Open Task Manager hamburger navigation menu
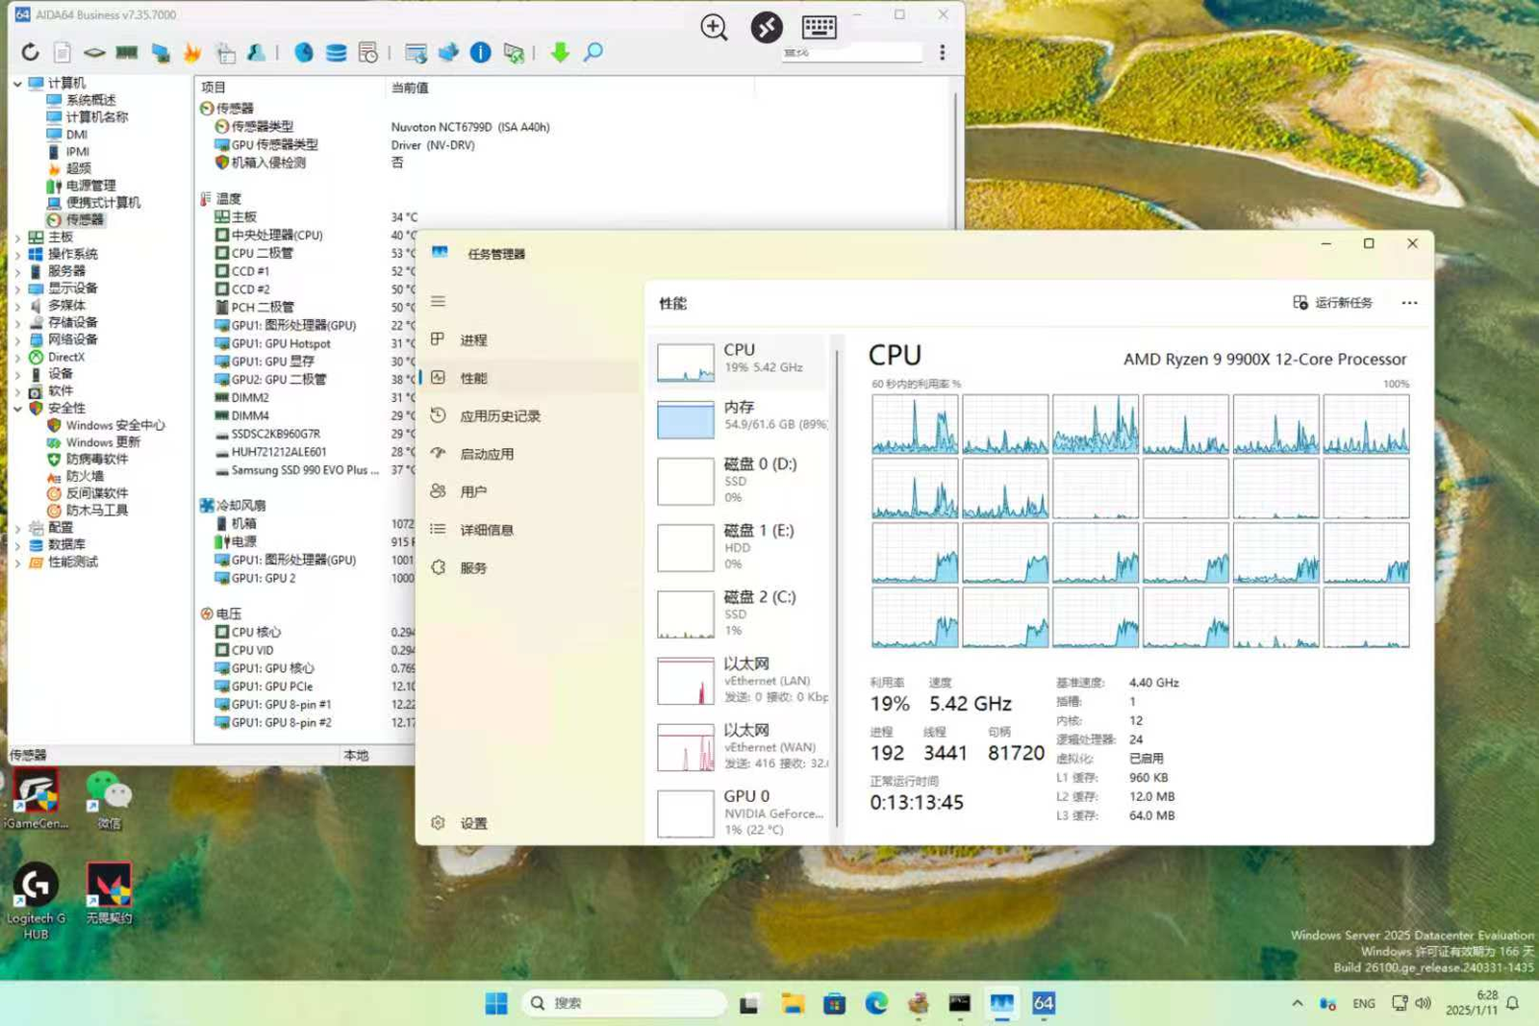 click(439, 301)
